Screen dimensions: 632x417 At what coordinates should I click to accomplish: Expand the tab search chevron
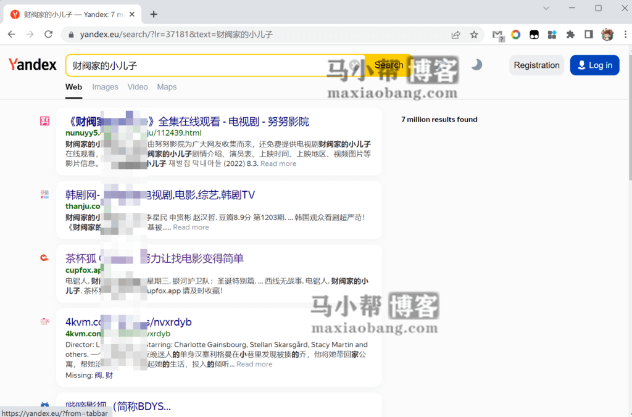coord(546,8)
